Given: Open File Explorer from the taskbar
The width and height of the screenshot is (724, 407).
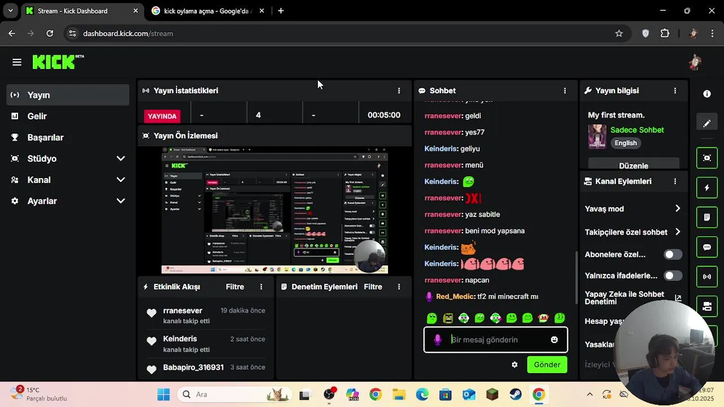Looking at the screenshot, I should point(399,395).
